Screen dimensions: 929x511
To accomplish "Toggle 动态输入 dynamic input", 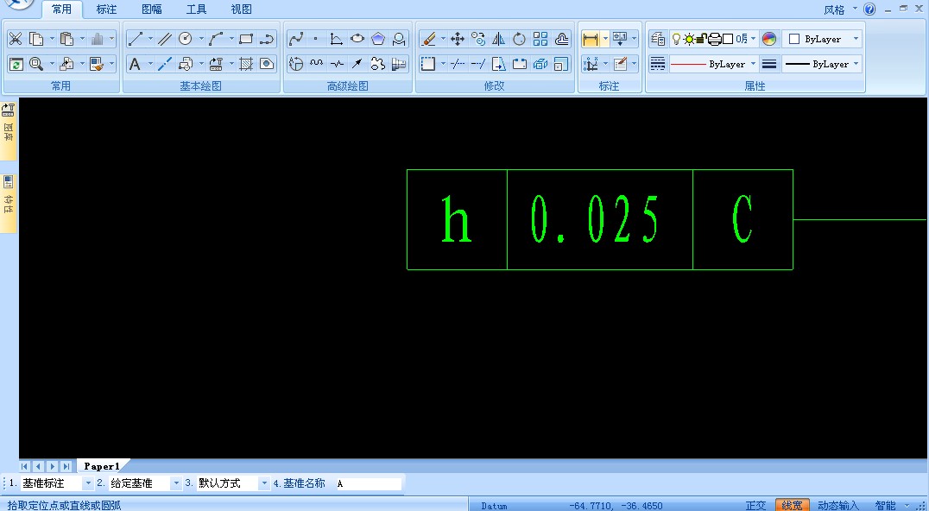I will point(837,505).
